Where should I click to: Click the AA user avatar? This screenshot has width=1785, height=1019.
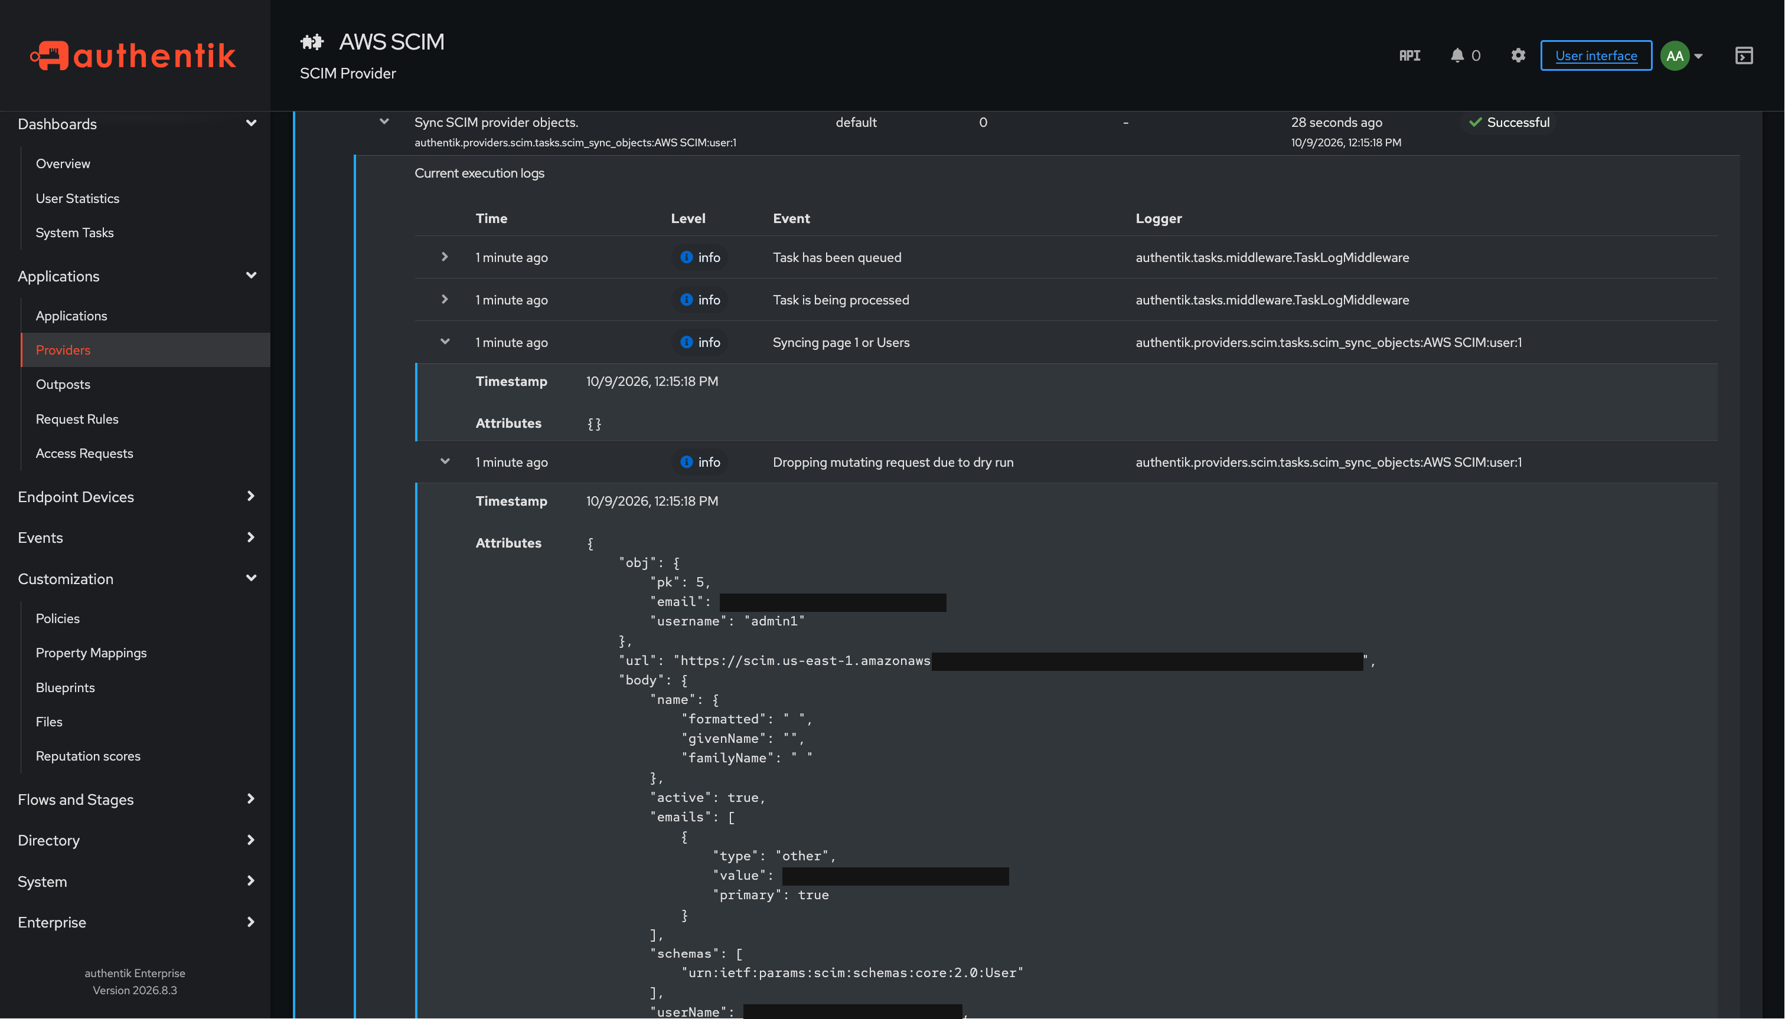[x=1675, y=56]
